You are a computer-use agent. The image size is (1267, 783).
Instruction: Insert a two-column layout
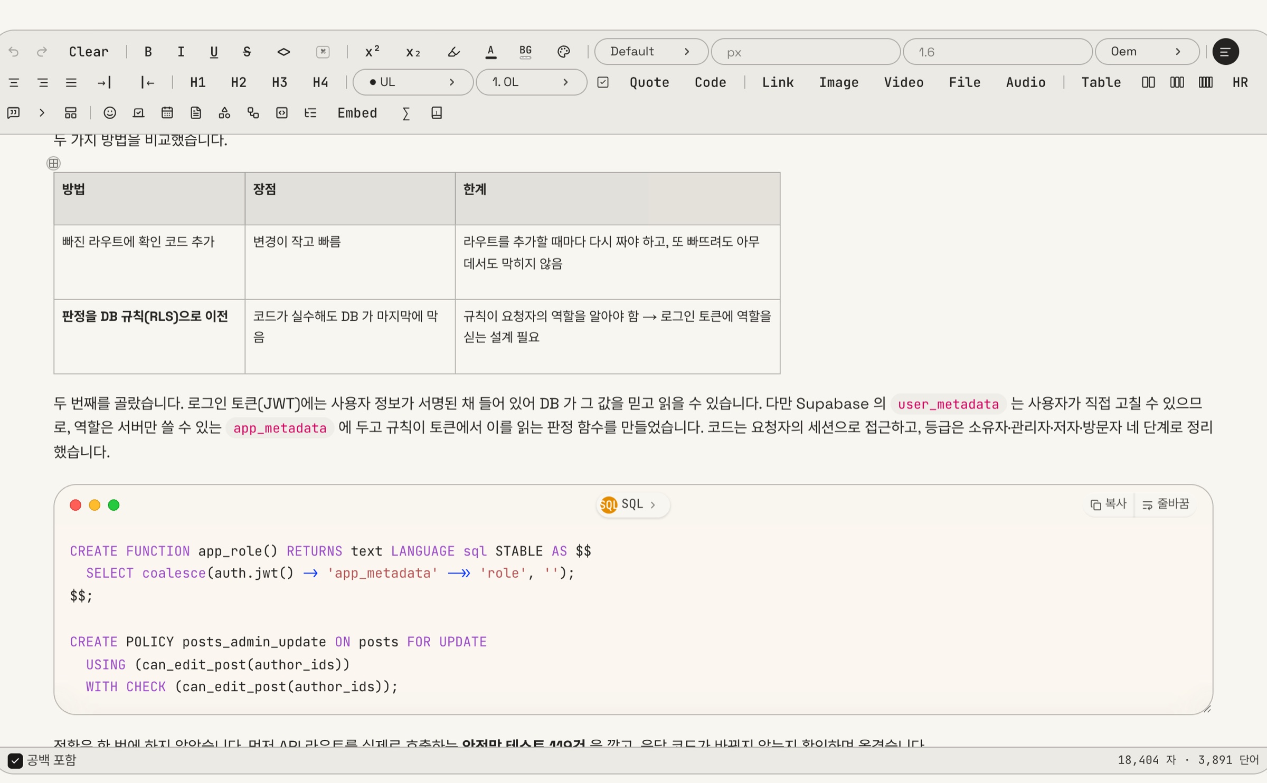(x=1148, y=82)
